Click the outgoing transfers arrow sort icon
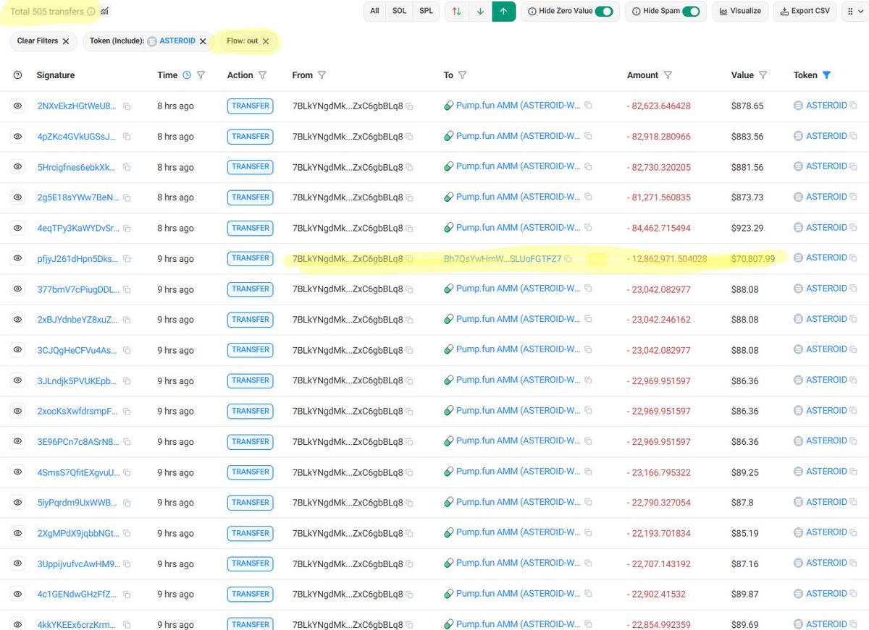 click(x=504, y=12)
